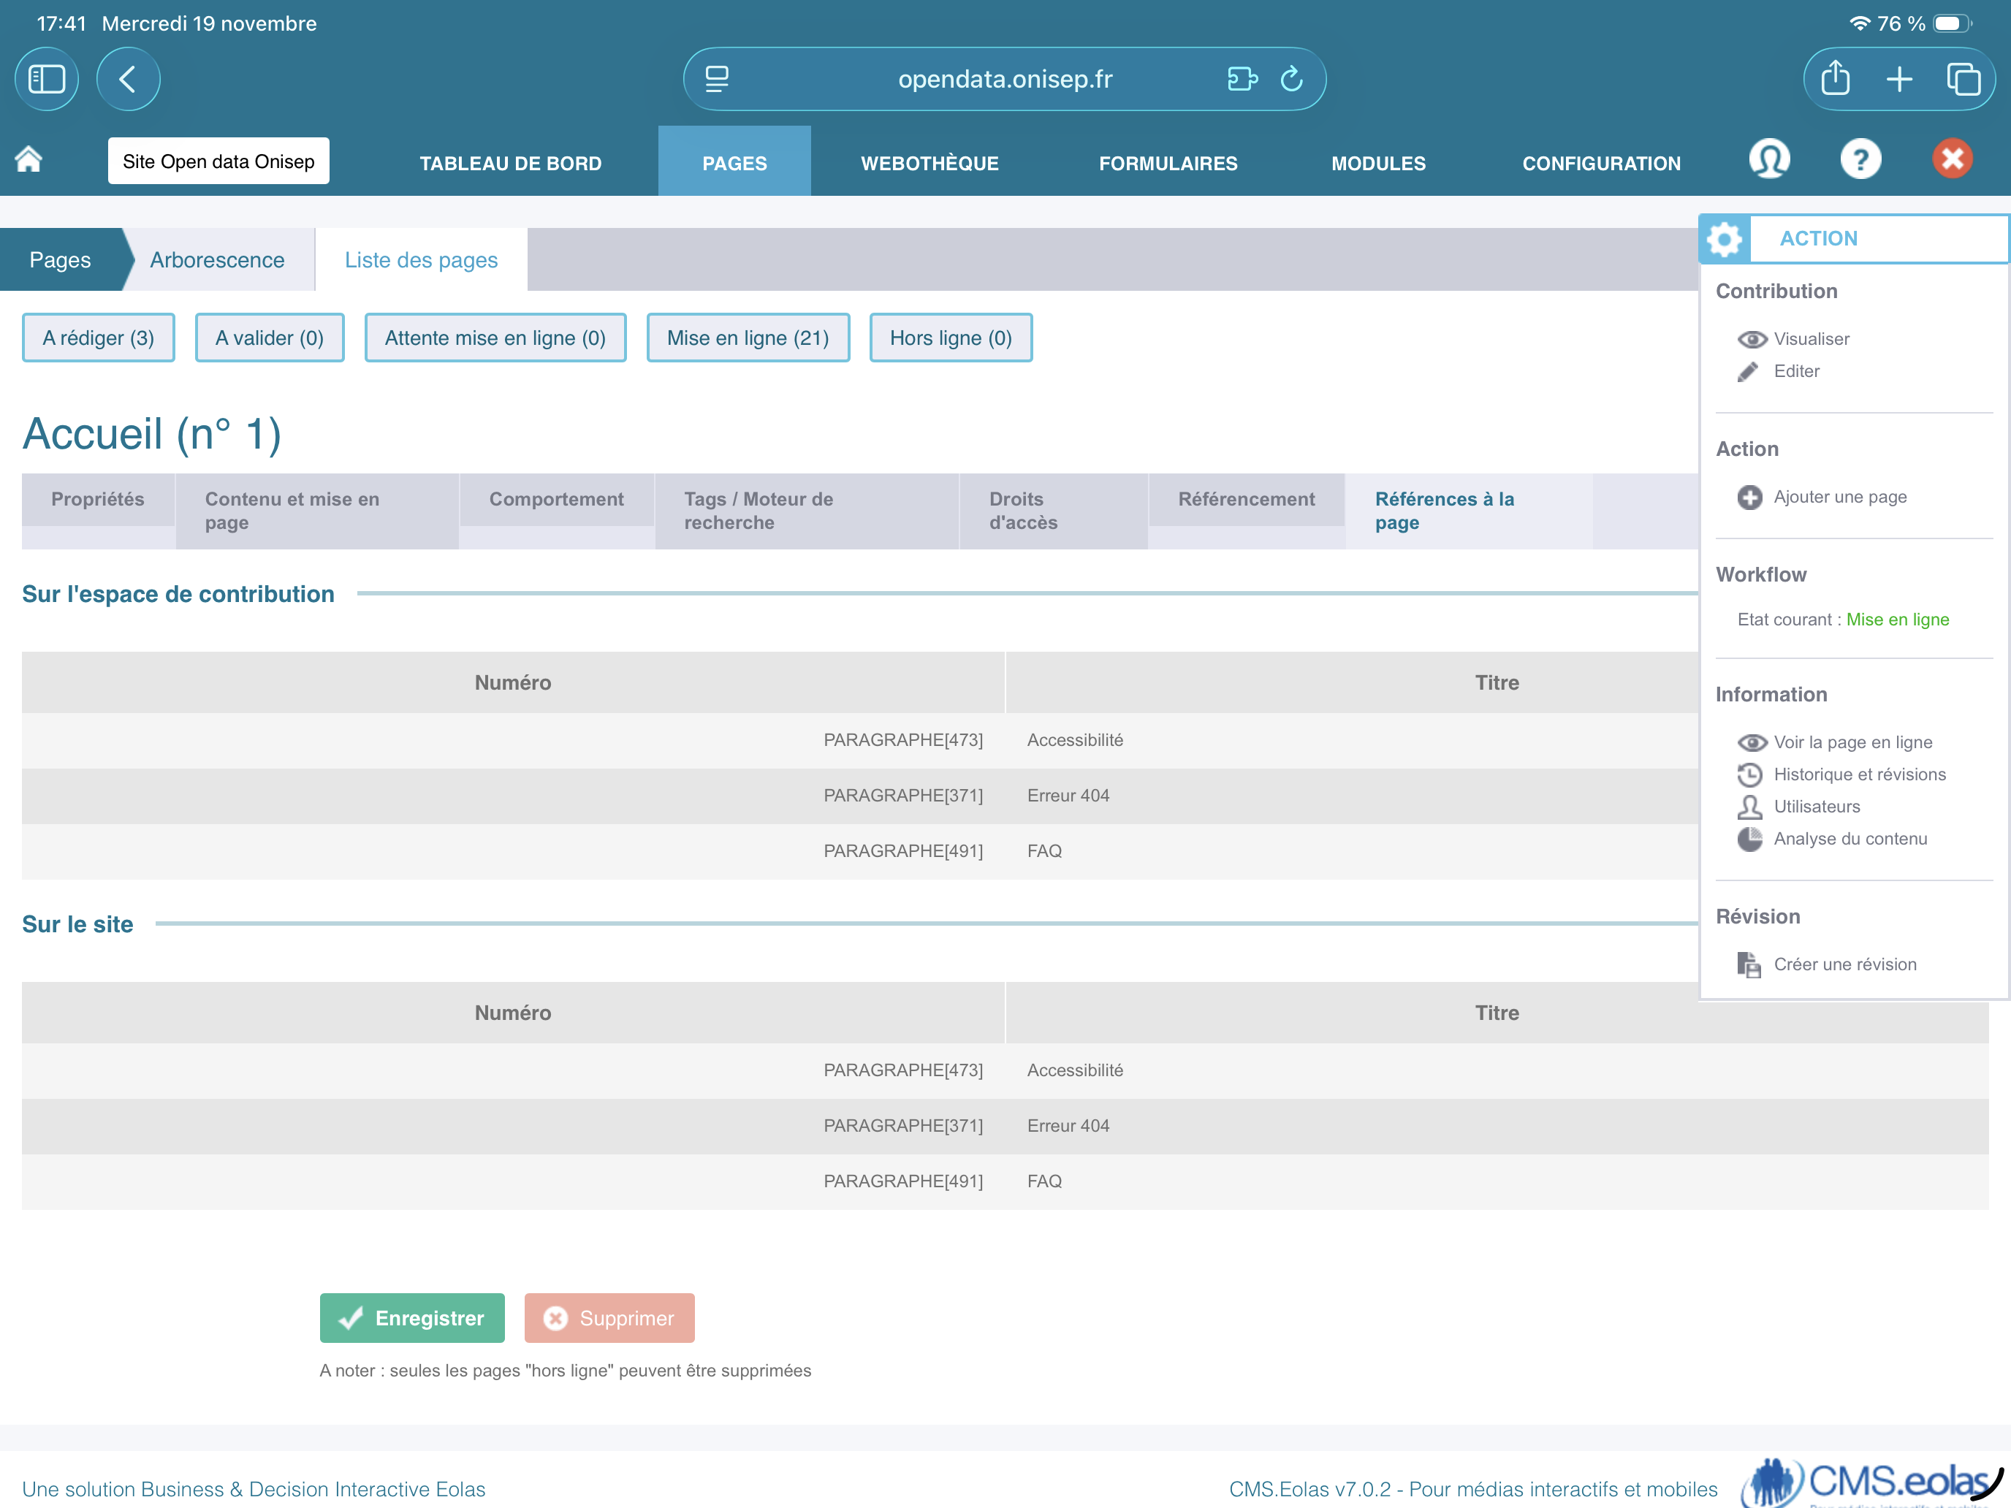Click the Action panel gear icon
Viewport: 2011px width, 1508px height.
point(1724,239)
